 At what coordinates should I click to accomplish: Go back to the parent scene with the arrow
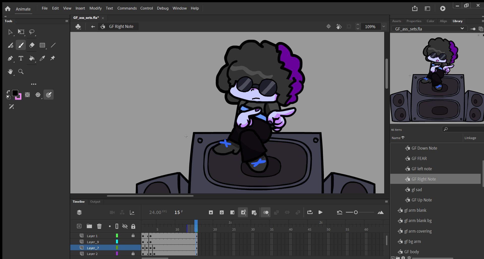tap(93, 27)
